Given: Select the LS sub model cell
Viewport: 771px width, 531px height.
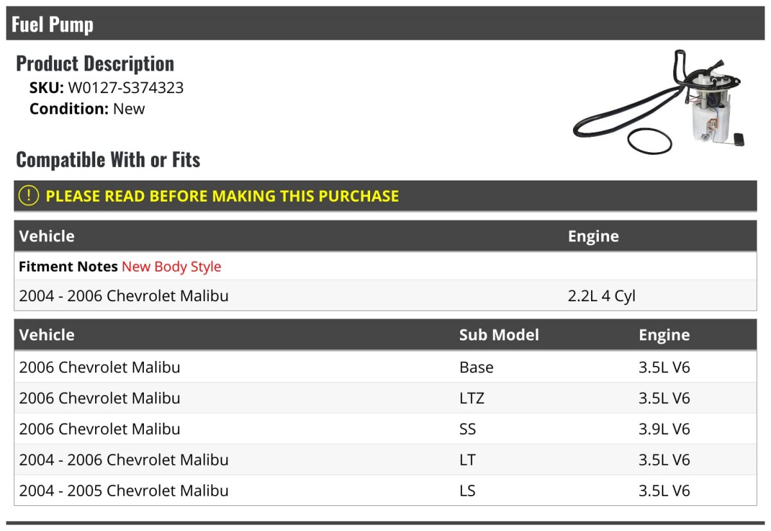Looking at the screenshot, I should pos(468,491).
